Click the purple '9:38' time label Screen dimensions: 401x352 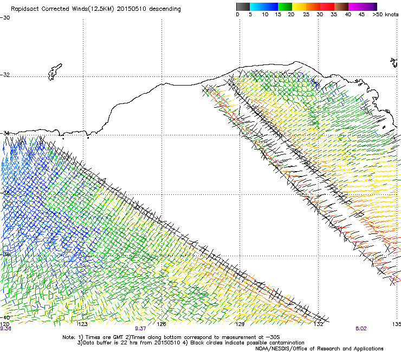(x=5, y=329)
